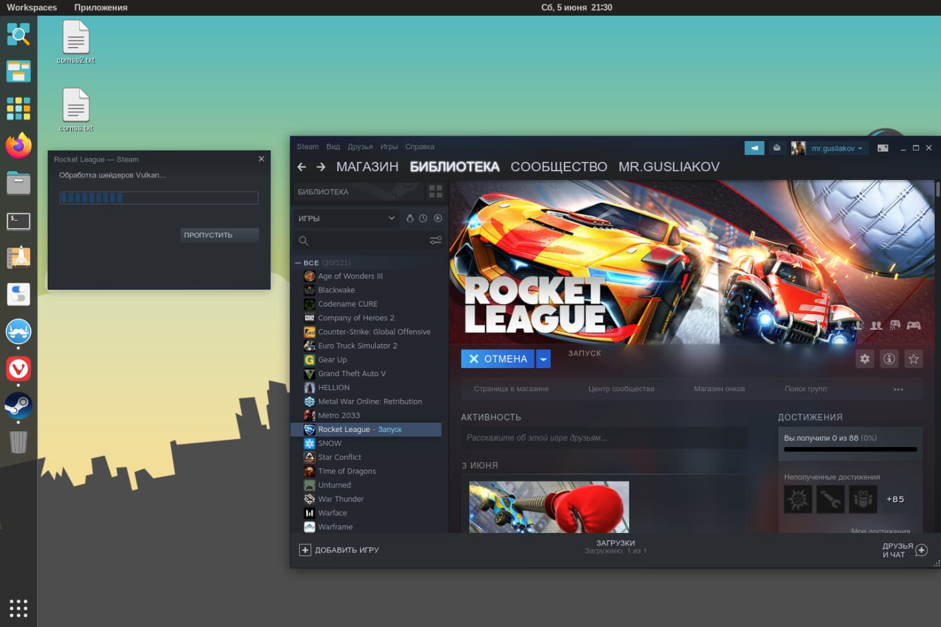Open the boxing glove news thumbnail
This screenshot has height=627, width=941.
(x=549, y=507)
